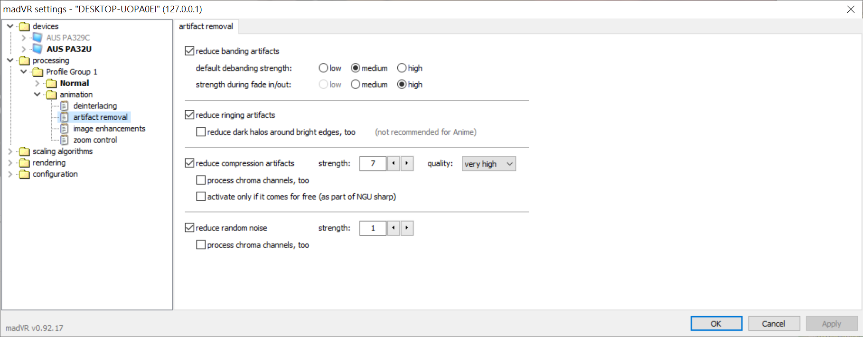Image resolution: width=863 pixels, height=337 pixels.
Task: Click the Profile Group 1 folder icon
Action: point(38,72)
